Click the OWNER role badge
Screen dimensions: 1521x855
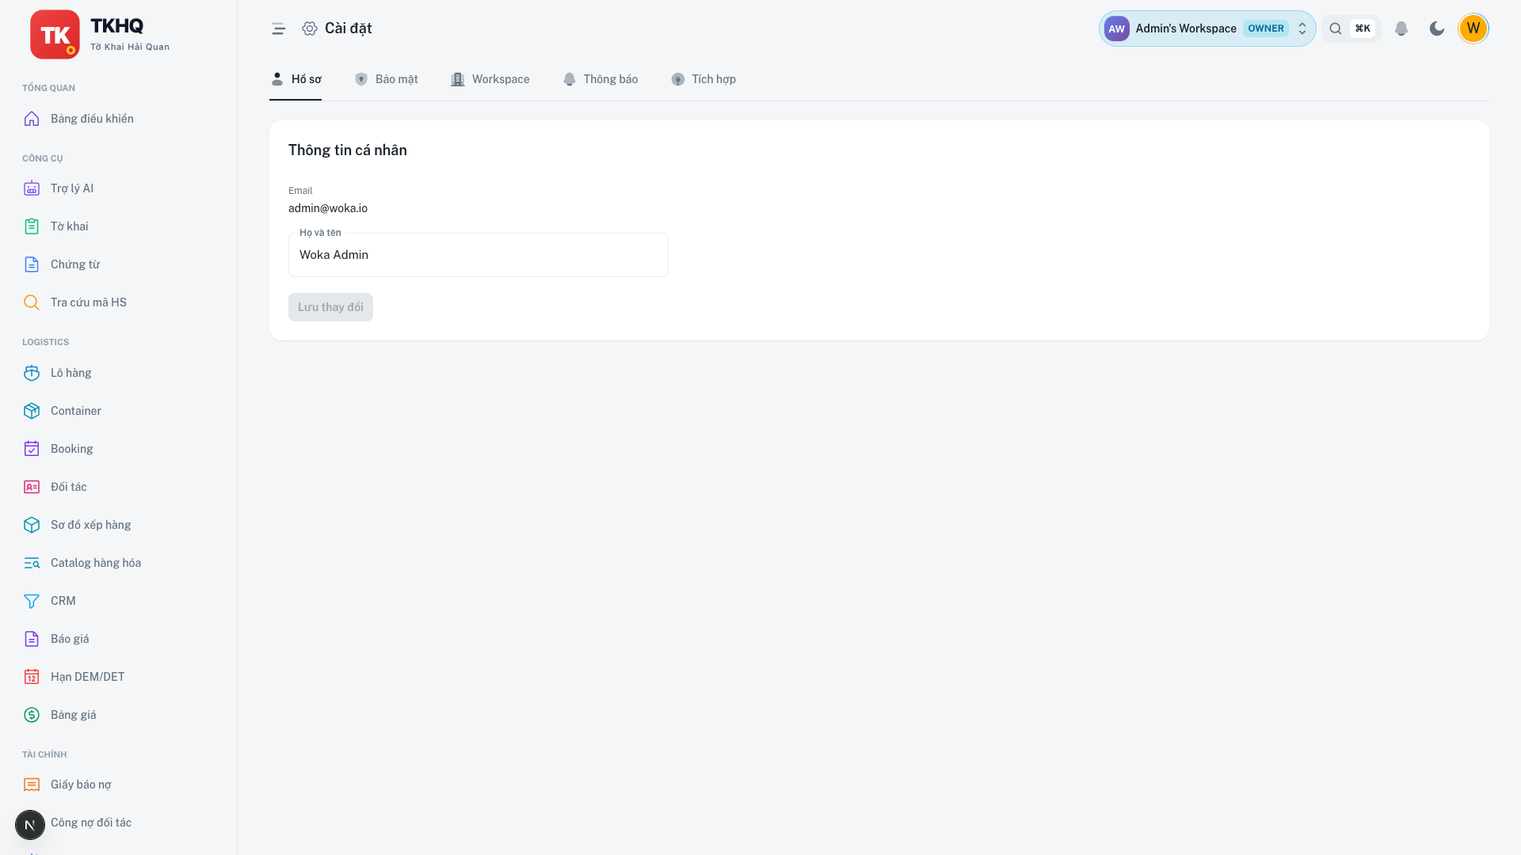coord(1266,28)
